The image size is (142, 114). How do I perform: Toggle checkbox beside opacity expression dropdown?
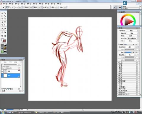click(x=138, y=47)
